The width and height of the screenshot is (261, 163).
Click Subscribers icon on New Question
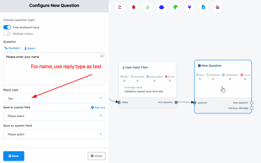tap(223, 75)
